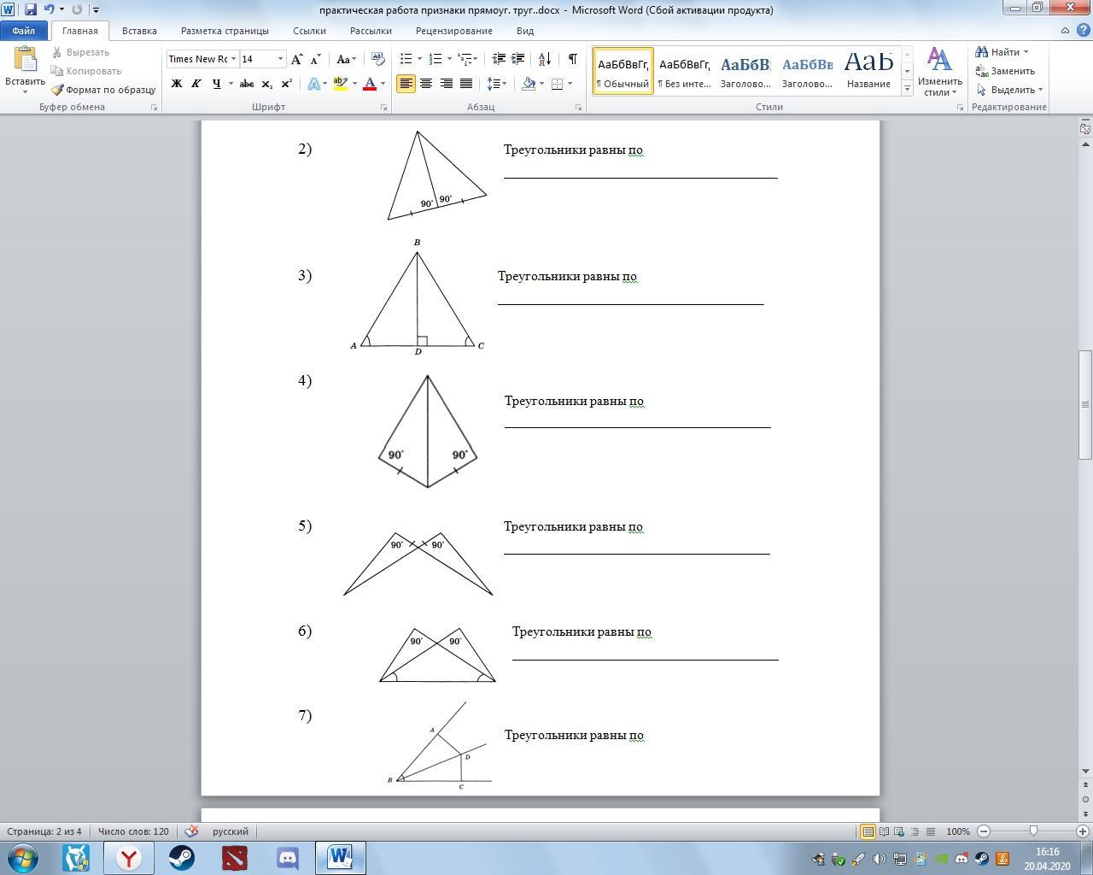Toggle italic formatting (К)
The image size is (1093, 875).
click(196, 84)
